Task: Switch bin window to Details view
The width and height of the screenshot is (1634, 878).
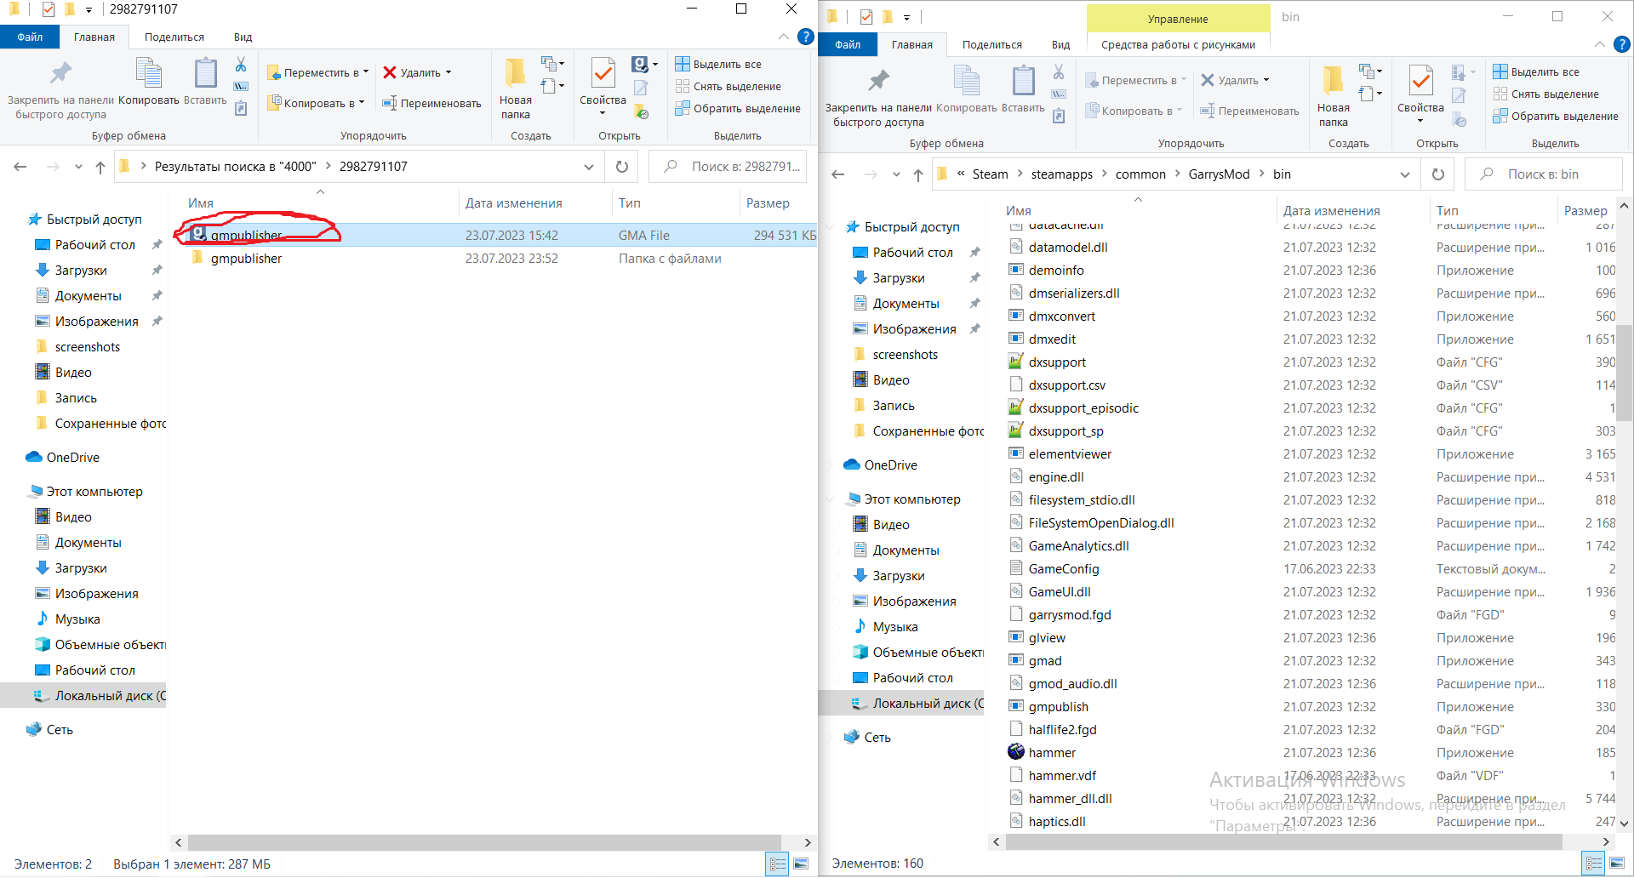Action: 1594,864
